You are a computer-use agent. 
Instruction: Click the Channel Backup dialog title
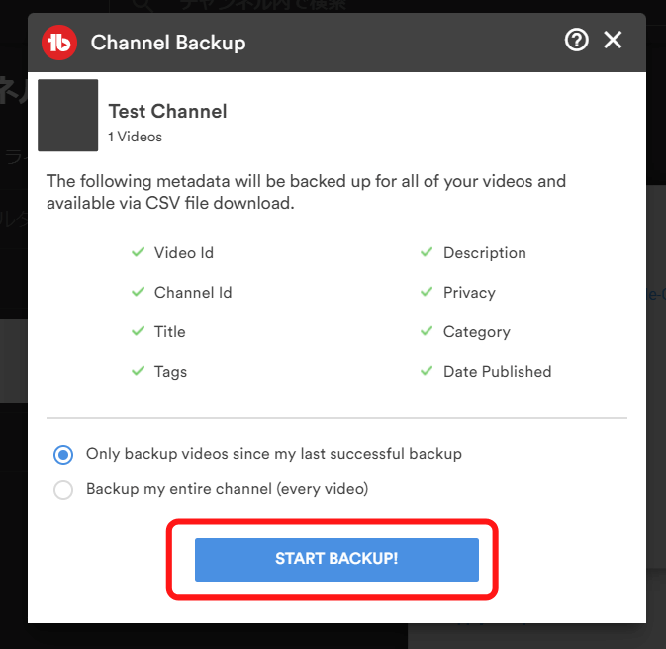coord(168,43)
